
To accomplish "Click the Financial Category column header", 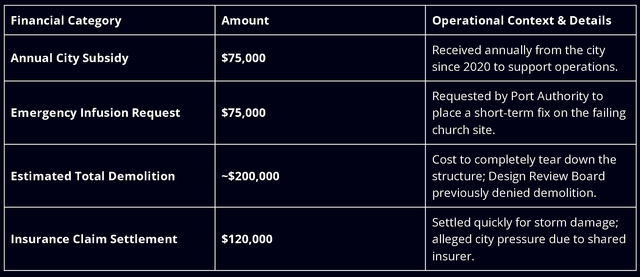I will [x=66, y=20].
